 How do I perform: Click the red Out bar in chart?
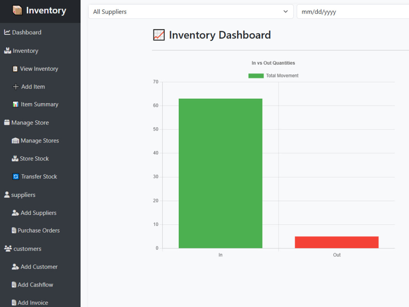point(337,242)
